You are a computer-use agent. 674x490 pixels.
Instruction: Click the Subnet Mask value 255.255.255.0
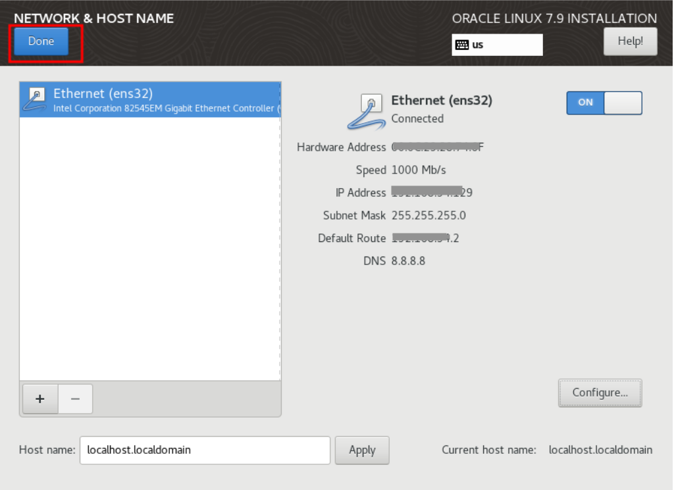(x=428, y=215)
